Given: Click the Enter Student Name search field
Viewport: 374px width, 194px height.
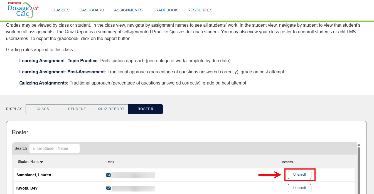Looking at the screenshot, I should point(54,148).
